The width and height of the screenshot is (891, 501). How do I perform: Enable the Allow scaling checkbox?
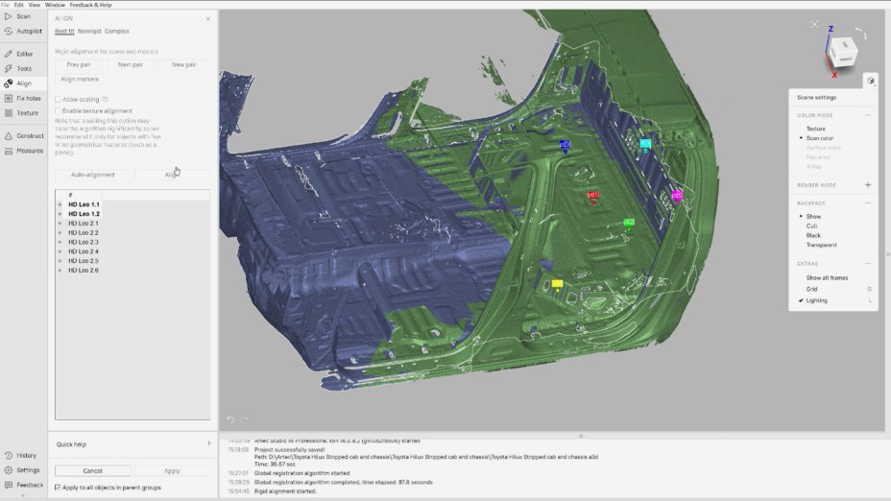(58, 99)
